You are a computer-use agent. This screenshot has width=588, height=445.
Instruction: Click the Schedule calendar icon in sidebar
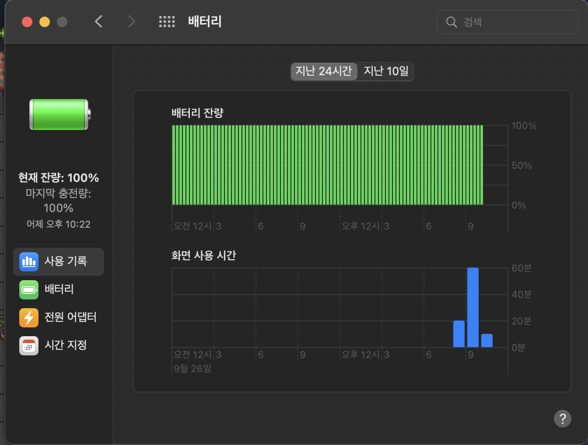29,345
